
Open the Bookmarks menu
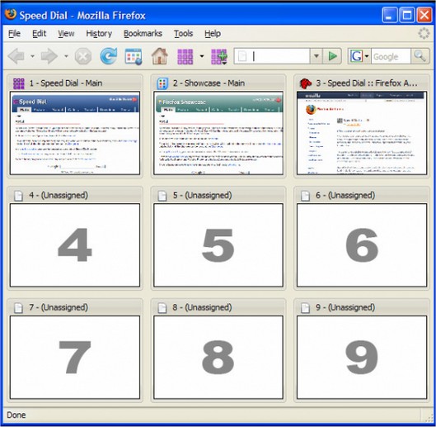point(143,33)
